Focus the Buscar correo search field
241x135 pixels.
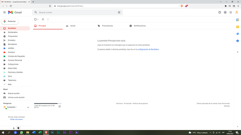[x=78, y=12]
